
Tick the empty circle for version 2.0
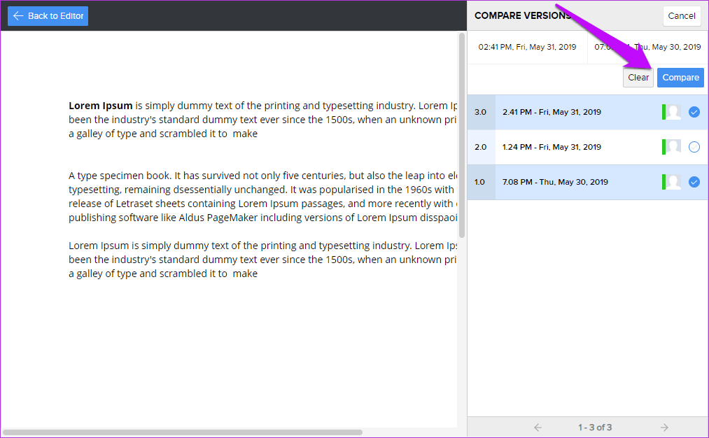click(x=694, y=147)
